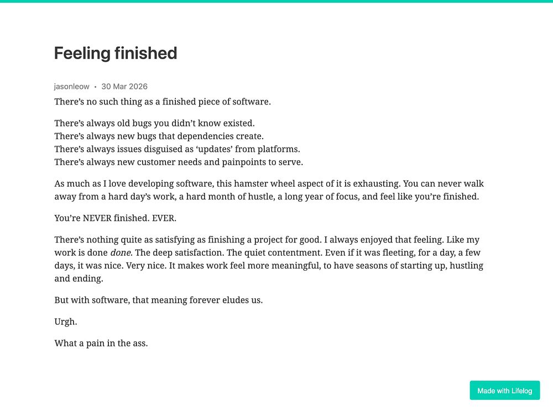The height and width of the screenshot is (411, 553).
Task: Click the line about old bugs you didn't know existed
Action: [154, 123]
